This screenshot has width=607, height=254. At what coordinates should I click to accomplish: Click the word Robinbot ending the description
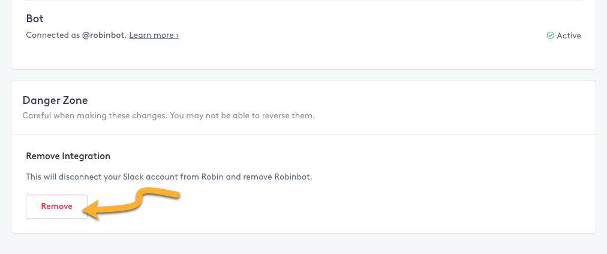pyautogui.click(x=293, y=177)
